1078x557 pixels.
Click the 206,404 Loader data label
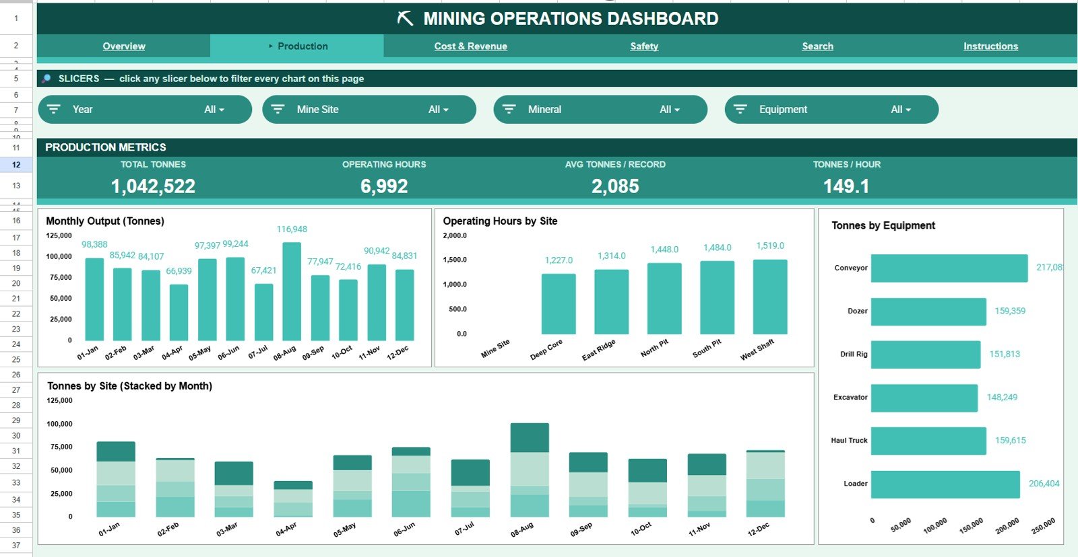[1044, 484]
